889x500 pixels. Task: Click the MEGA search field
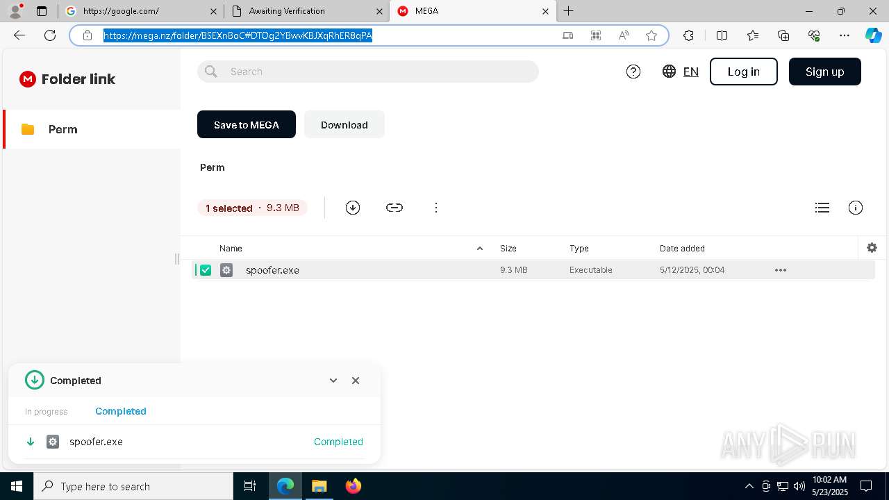coord(368,72)
